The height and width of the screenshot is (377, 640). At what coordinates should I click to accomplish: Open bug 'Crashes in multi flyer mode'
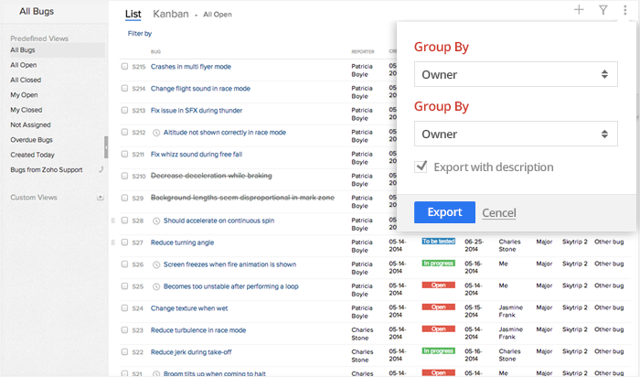[190, 67]
